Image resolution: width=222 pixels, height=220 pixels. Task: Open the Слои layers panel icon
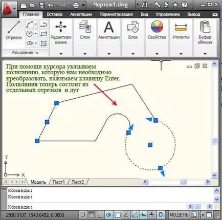click(x=85, y=27)
